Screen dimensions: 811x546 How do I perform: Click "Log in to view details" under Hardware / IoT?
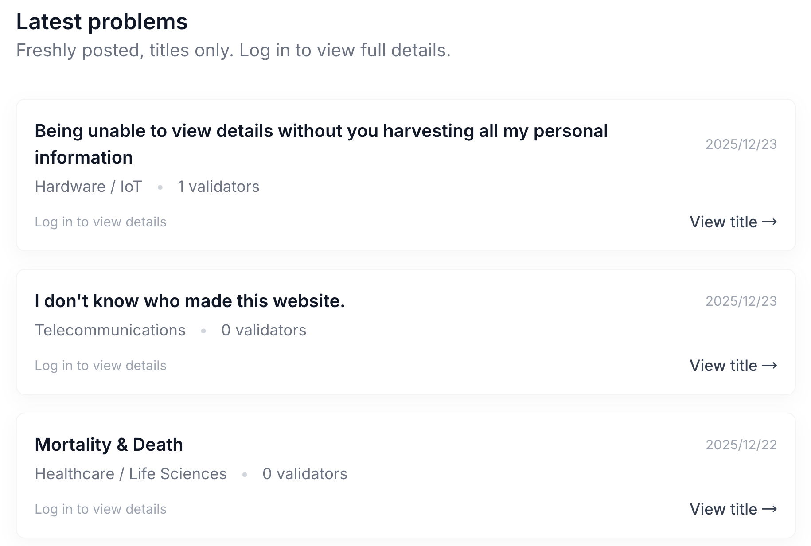101,222
